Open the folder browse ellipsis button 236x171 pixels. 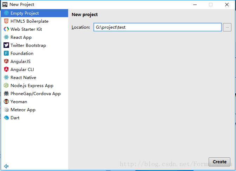(227, 27)
